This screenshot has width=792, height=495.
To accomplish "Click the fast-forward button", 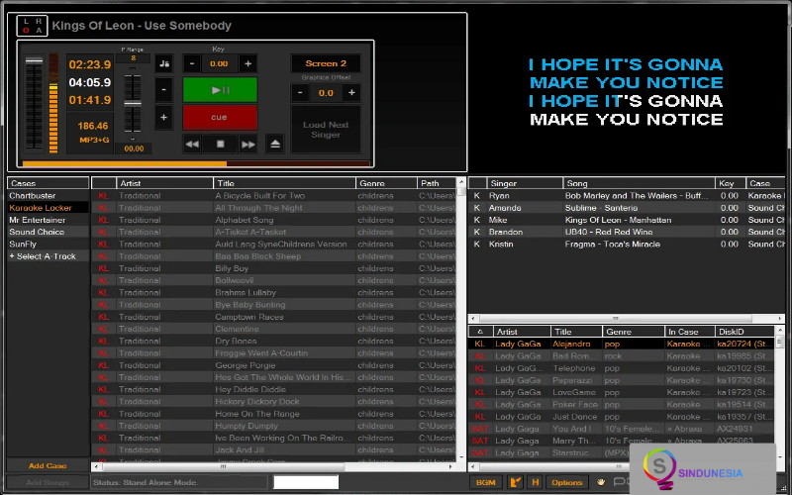I will click(248, 144).
